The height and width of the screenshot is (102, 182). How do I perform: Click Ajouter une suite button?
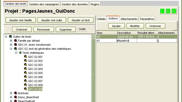52,20
